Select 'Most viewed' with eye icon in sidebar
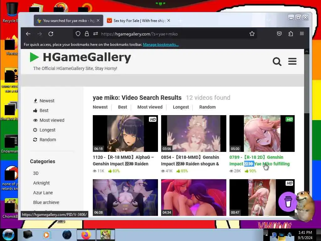The image size is (321, 241). click(49, 120)
